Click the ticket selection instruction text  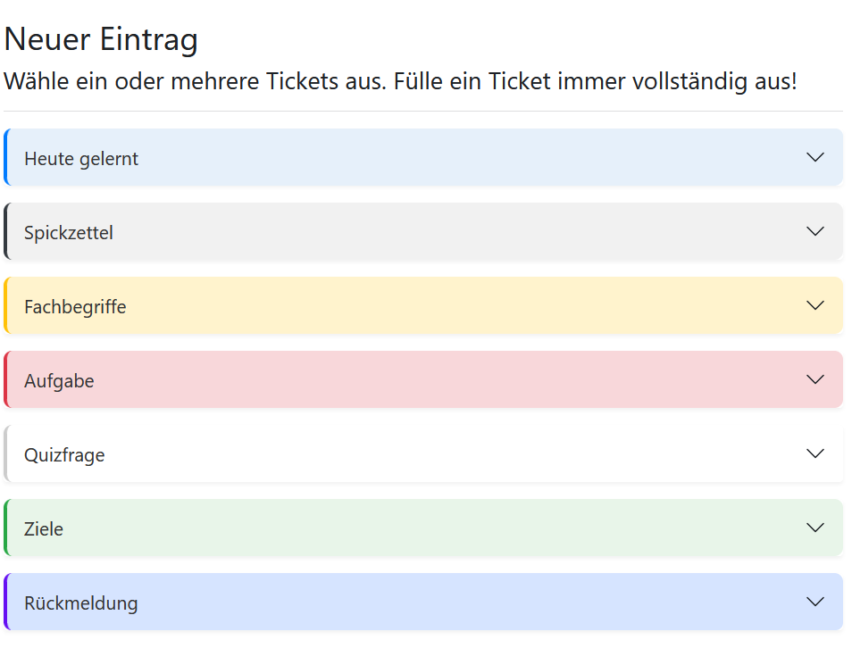(400, 81)
